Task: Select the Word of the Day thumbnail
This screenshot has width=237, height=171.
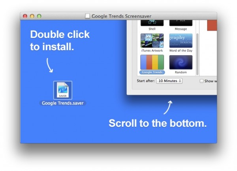Action: coord(181,41)
